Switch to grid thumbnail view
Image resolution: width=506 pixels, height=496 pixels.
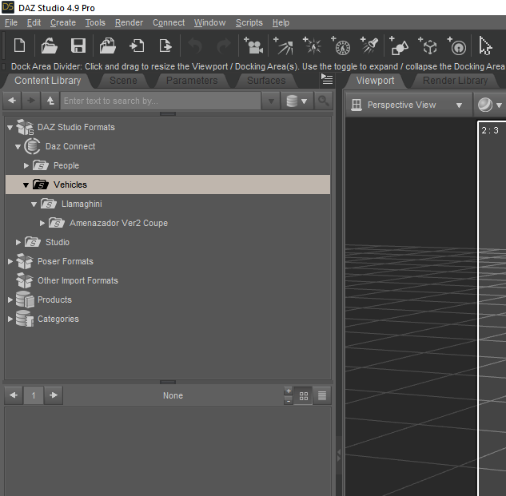[x=304, y=395]
